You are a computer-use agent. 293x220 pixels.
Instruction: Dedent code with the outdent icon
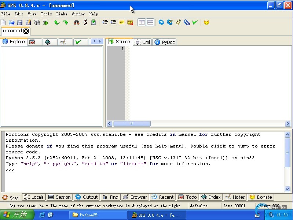pyautogui.click(x=113, y=23)
